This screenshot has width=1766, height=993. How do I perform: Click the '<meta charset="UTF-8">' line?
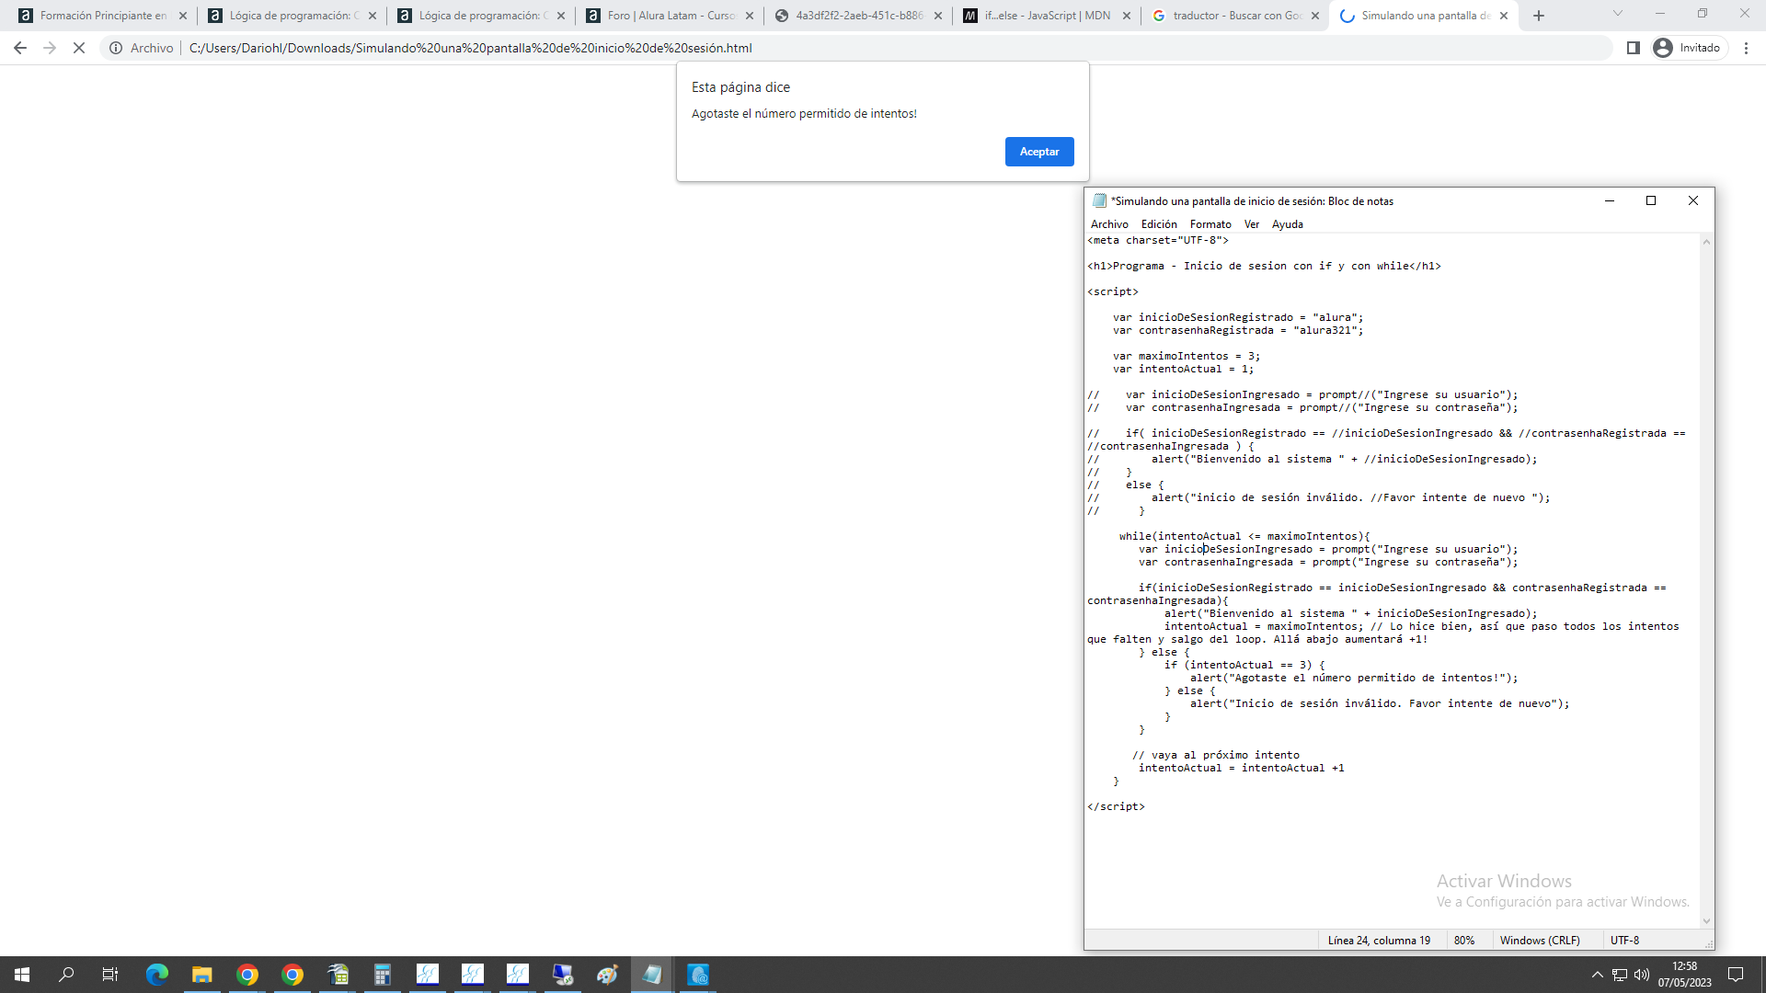point(1158,240)
